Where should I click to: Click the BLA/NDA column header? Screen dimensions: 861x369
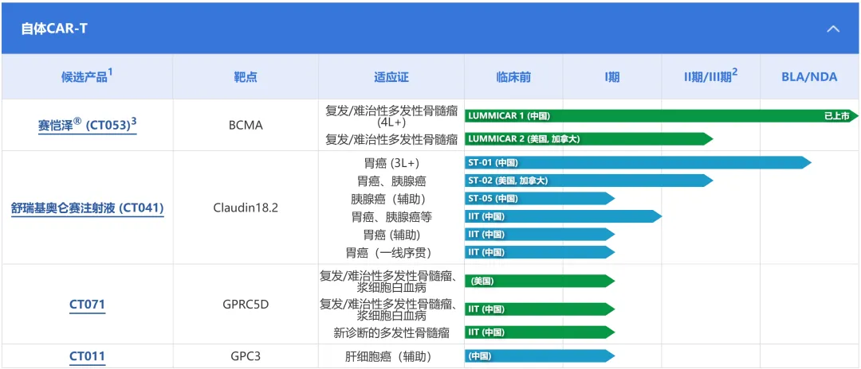(809, 76)
